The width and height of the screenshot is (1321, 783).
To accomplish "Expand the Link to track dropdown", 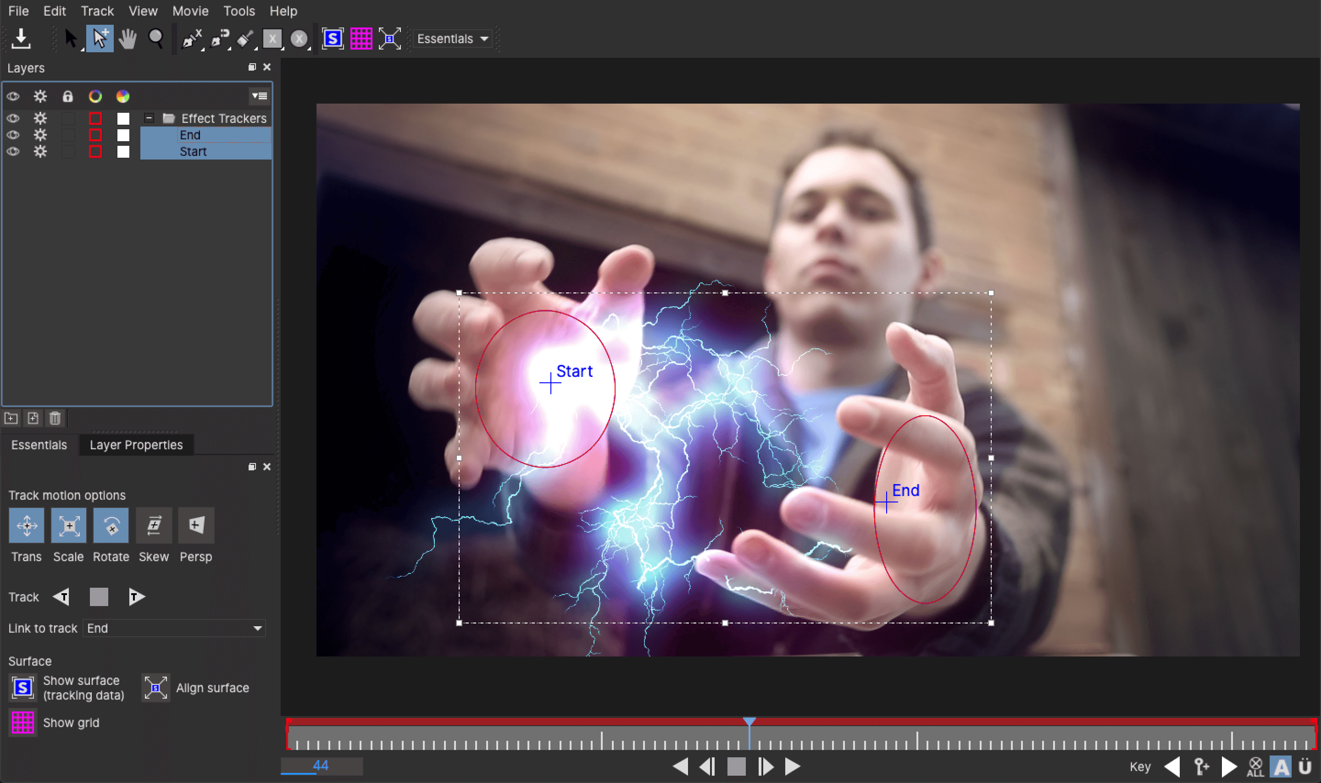I will (x=259, y=627).
